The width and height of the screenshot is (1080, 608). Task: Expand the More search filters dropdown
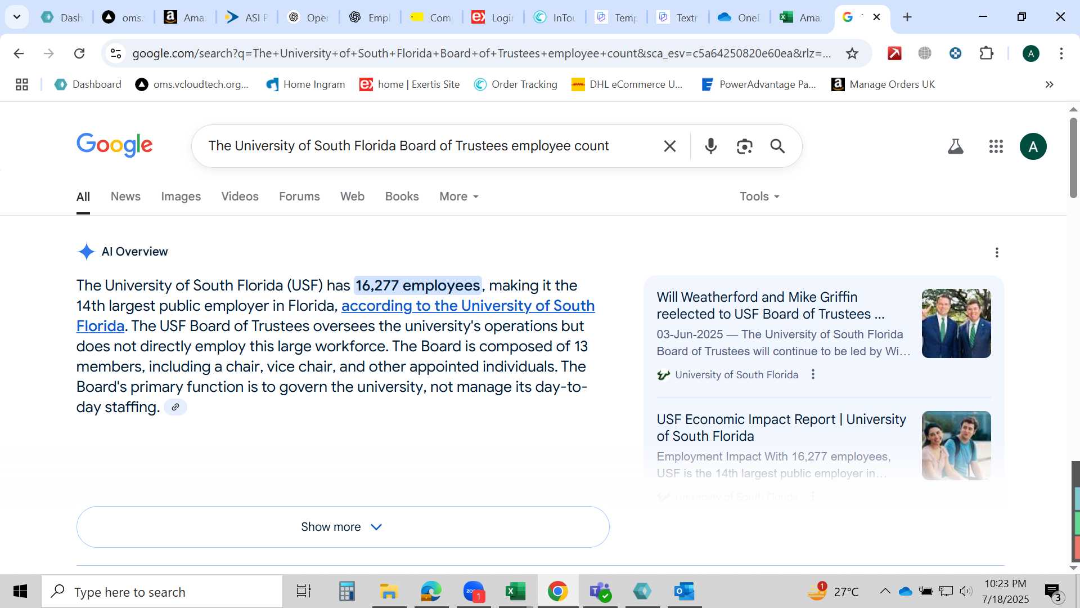[459, 196]
